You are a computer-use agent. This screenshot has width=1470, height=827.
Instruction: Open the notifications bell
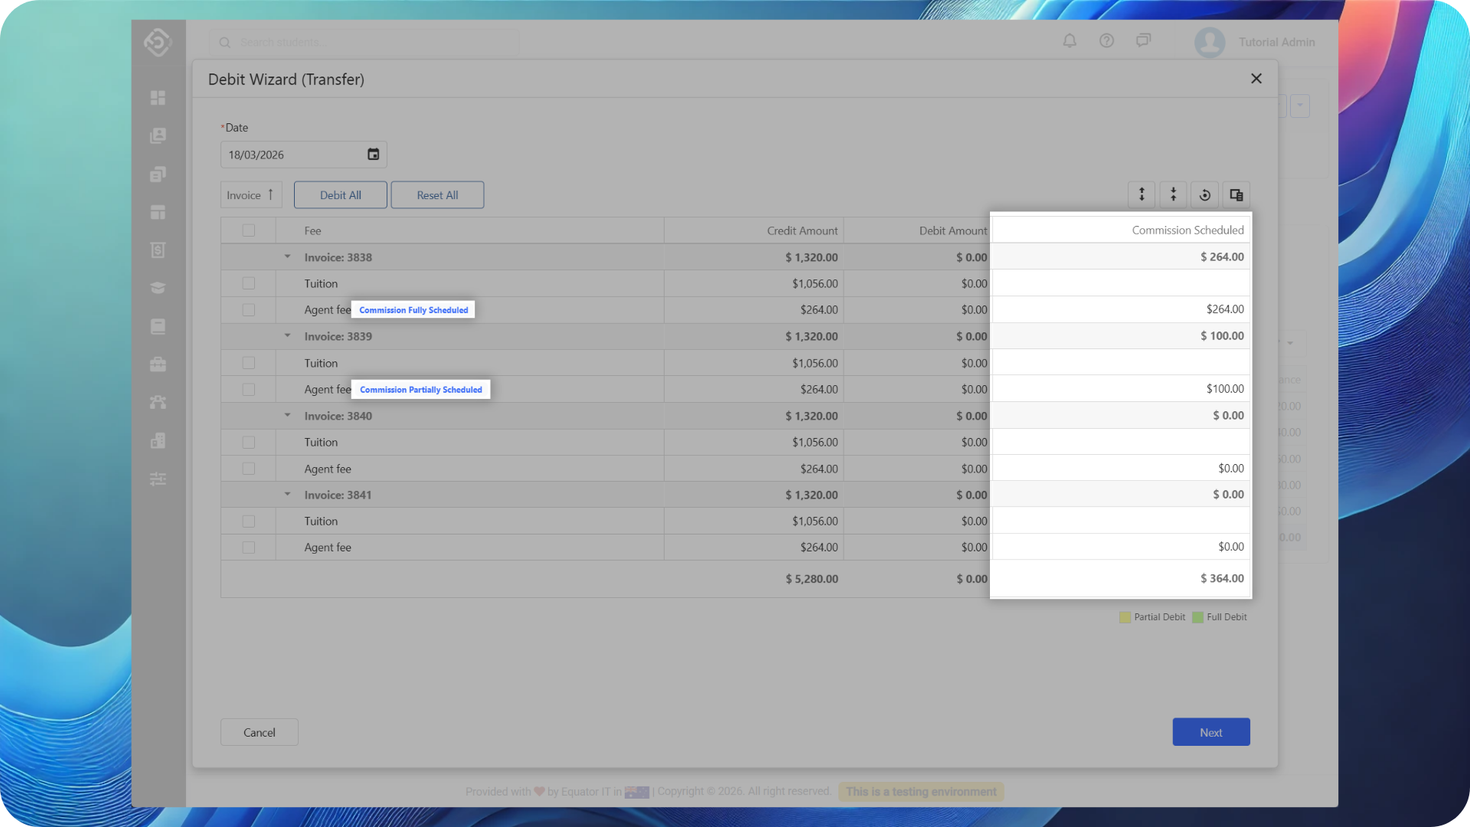click(x=1070, y=41)
